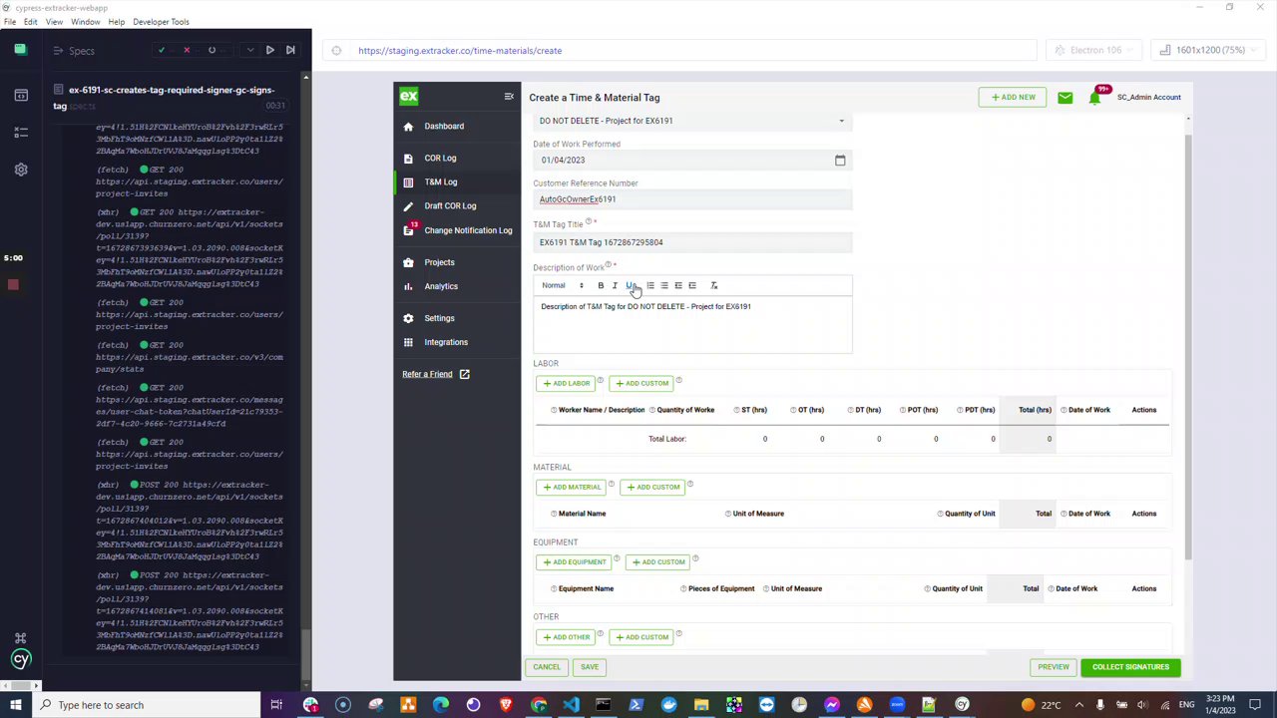This screenshot has height=718, width=1277.
Task: Click into Description of Work text area
Action: click(692, 324)
